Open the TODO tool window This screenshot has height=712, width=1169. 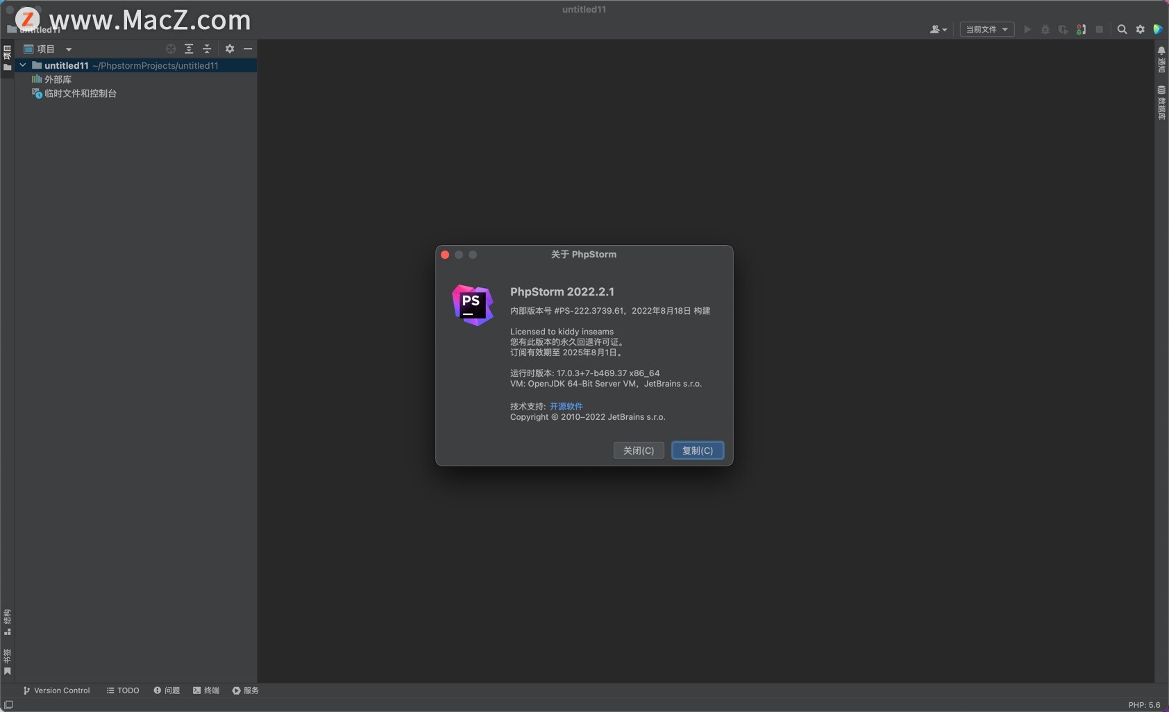[x=123, y=690]
